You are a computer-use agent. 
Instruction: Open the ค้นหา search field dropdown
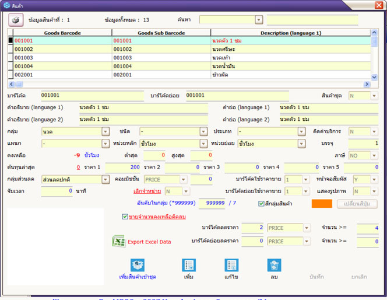[259, 20]
